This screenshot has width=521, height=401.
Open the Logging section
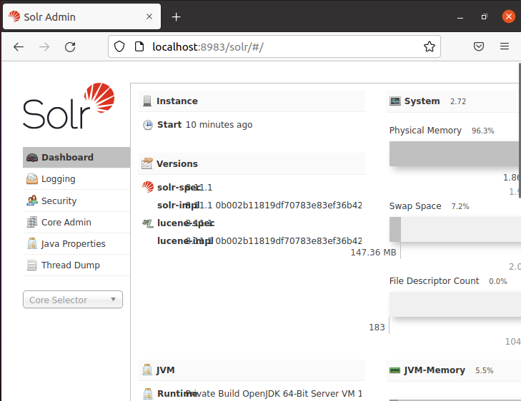76,179
